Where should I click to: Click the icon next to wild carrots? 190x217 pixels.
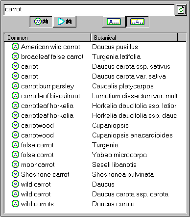point(15,204)
